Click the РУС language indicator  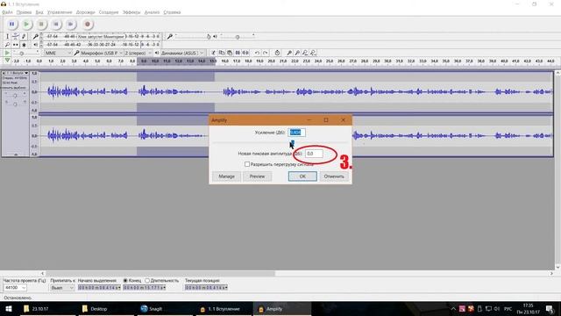click(508, 309)
